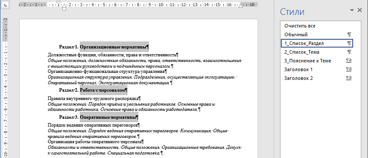
Task: Apply the 'Заголовок 2' style
Action: tap(317, 78)
